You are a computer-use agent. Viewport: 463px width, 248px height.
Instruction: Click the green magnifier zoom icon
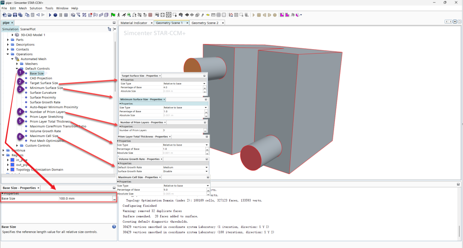tap(129, 15)
